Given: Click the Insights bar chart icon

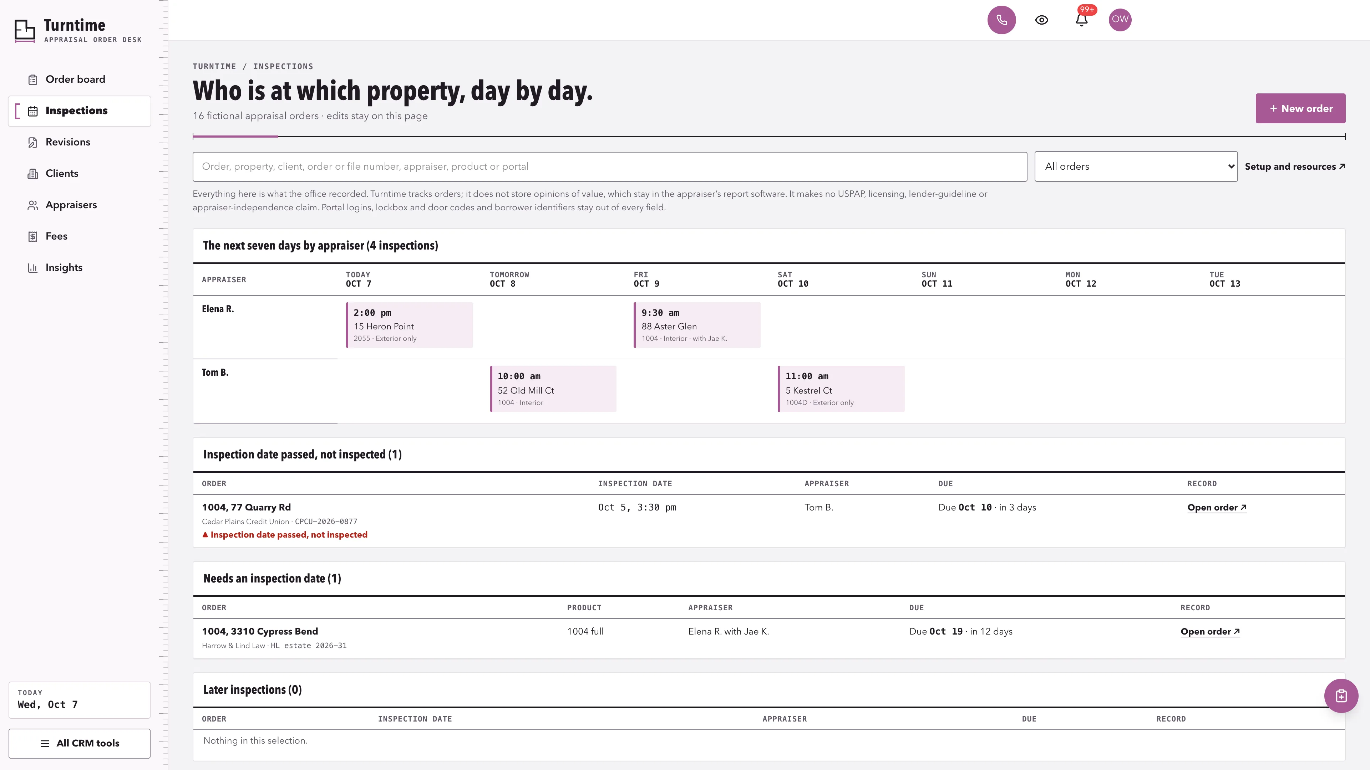Looking at the screenshot, I should (x=33, y=268).
